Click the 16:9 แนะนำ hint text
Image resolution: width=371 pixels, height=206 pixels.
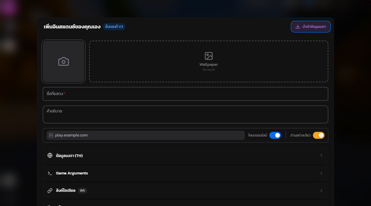pos(209,70)
